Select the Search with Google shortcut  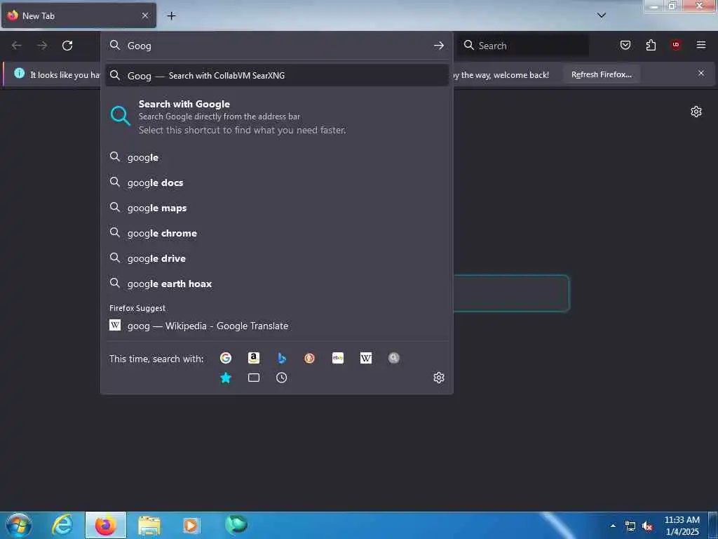[276, 117]
